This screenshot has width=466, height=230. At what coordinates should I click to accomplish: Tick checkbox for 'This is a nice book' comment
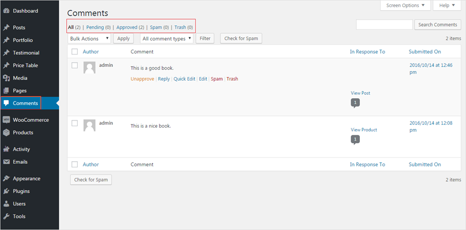click(x=75, y=123)
